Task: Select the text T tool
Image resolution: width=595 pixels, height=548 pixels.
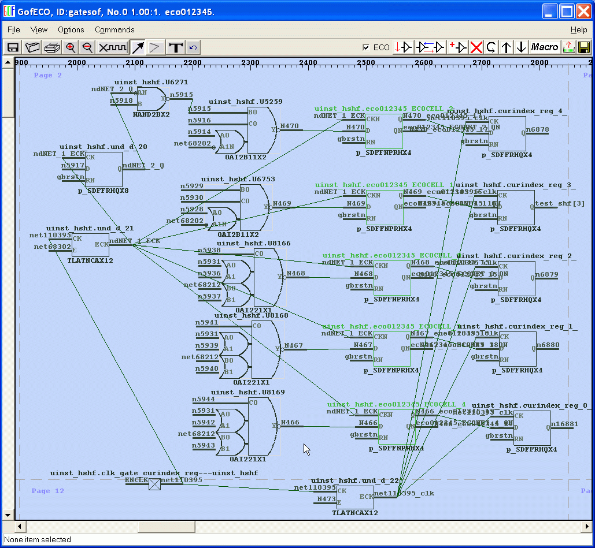Action: coord(176,47)
